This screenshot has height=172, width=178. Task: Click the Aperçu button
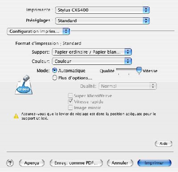point(32,163)
